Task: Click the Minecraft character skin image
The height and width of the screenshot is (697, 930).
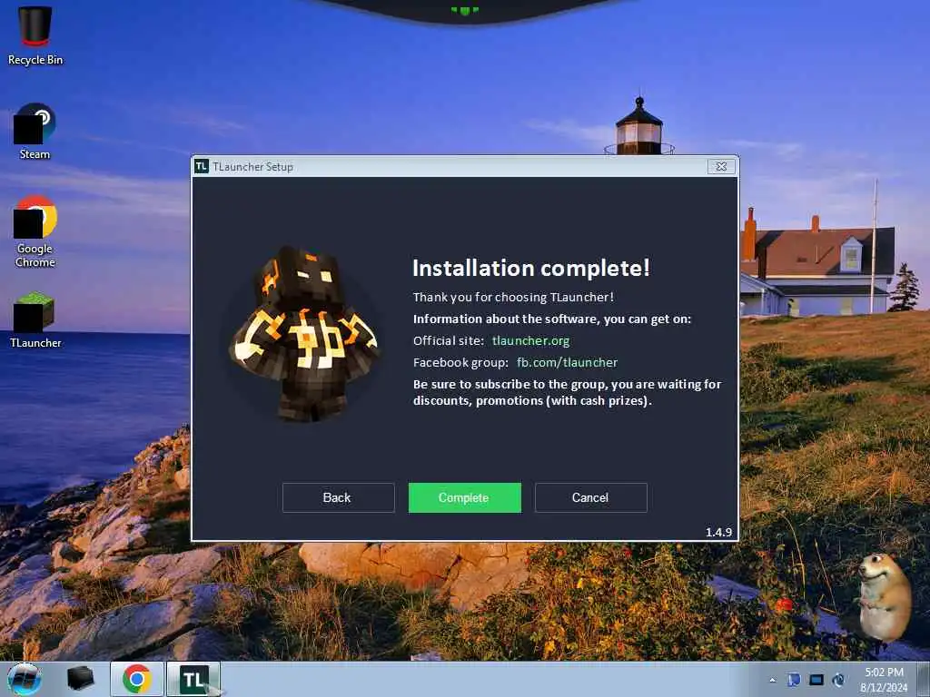Action: point(303,334)
